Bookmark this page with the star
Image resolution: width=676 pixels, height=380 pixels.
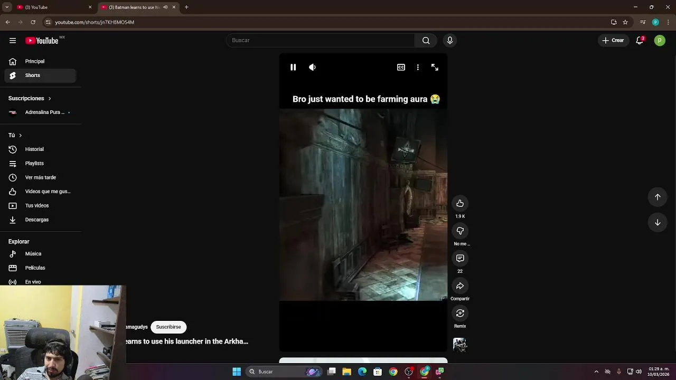tap(625, 22)
